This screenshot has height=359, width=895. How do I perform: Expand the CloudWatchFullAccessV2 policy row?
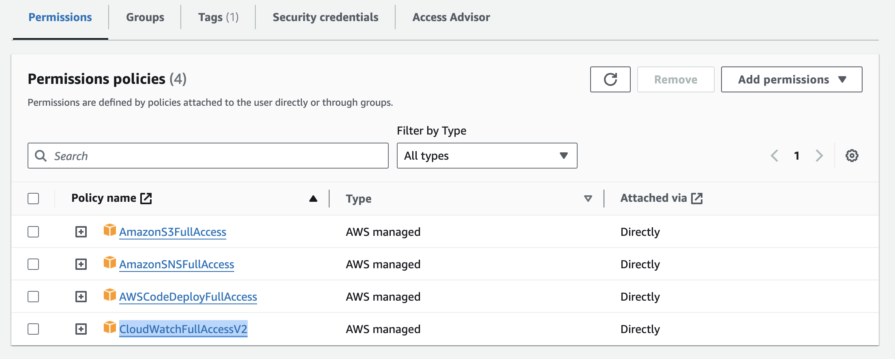pos(81,329)
